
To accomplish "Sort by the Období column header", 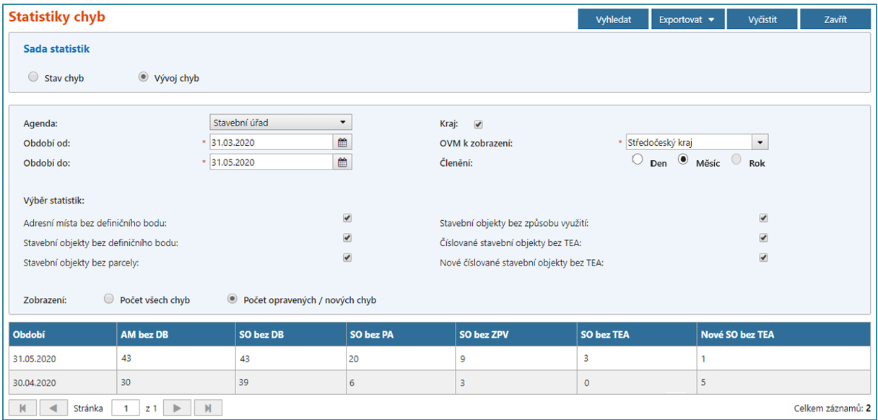I will (30, 335).
